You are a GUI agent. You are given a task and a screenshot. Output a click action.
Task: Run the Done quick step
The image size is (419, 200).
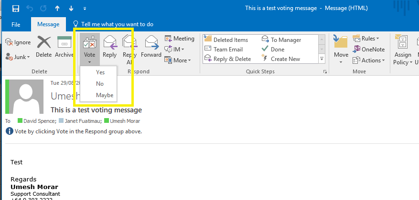point(273,49)
